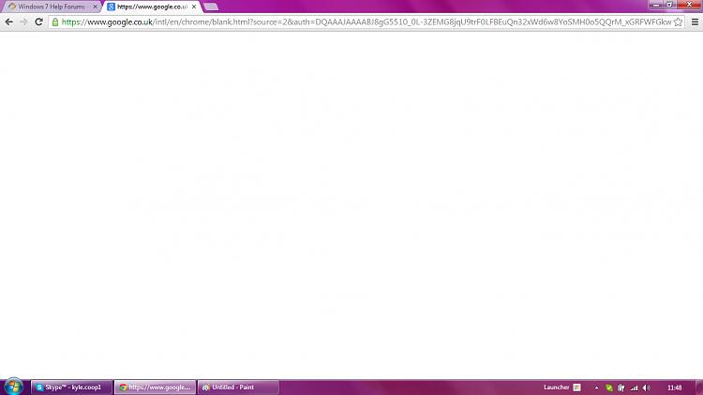
Task: Click Show desktop strip at taskbar end
Action: point(699,388)
